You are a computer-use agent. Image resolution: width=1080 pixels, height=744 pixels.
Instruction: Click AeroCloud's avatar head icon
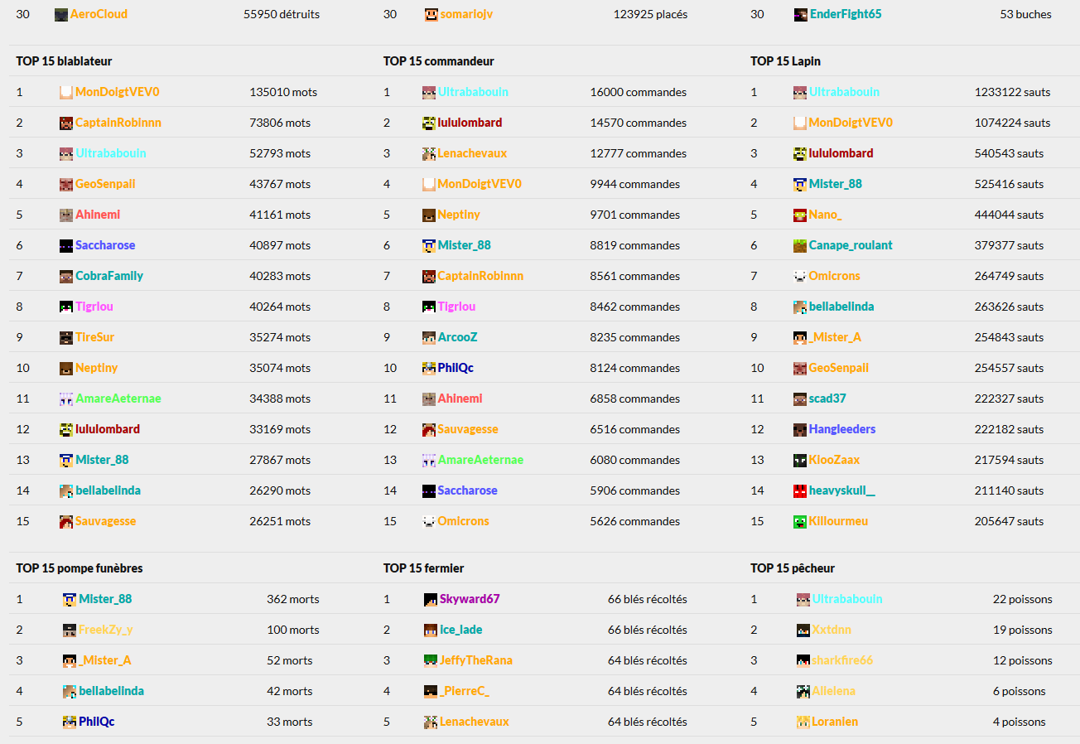click(x=61, y=14)
